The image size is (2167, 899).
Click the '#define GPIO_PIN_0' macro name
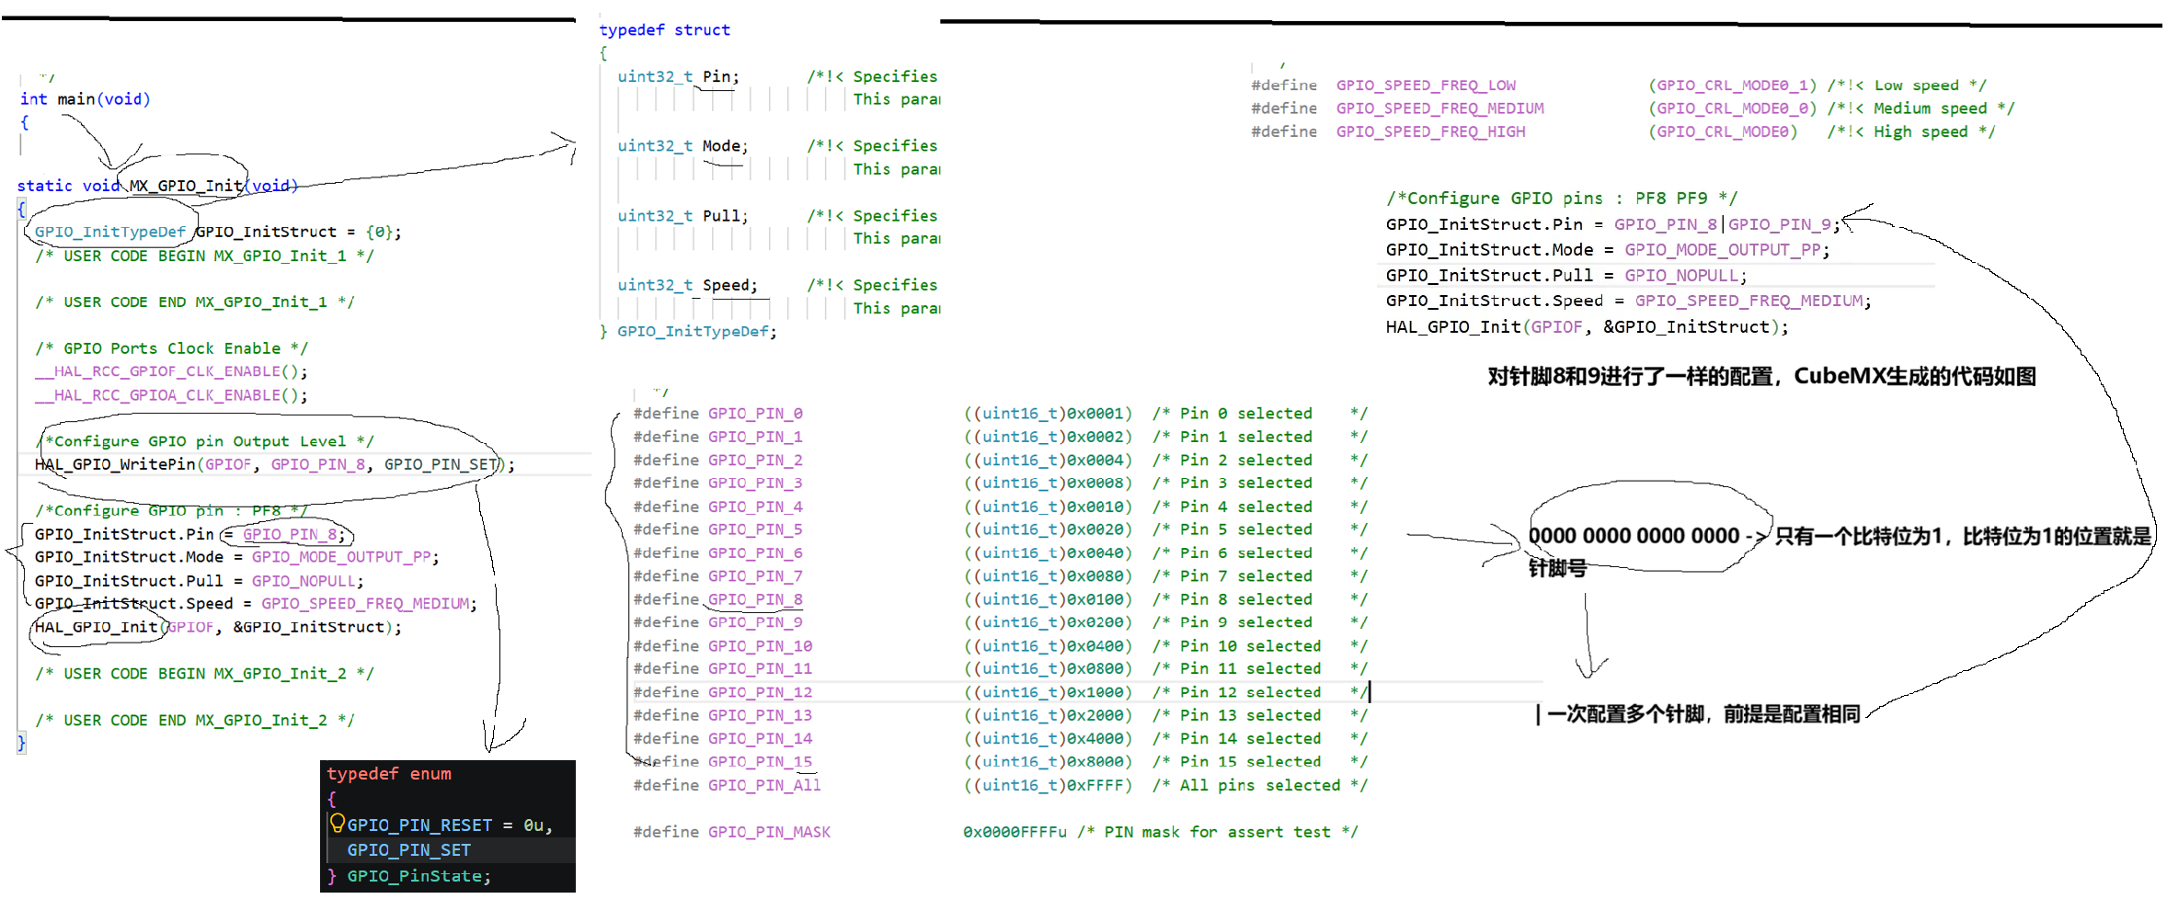[755, 414]
